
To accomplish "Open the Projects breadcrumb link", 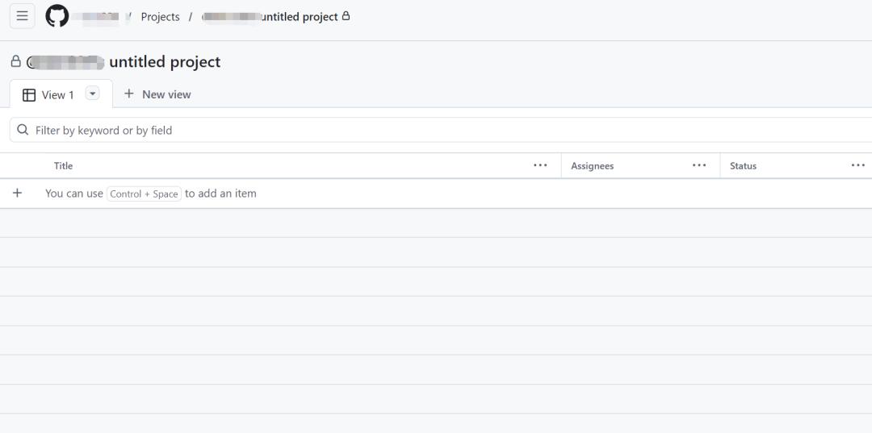I will click(160, 17).
